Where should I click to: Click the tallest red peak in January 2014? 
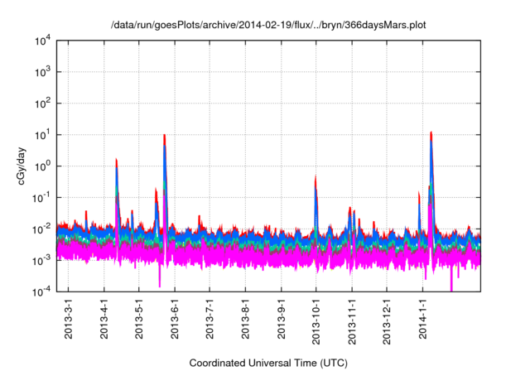pos(431,132)
